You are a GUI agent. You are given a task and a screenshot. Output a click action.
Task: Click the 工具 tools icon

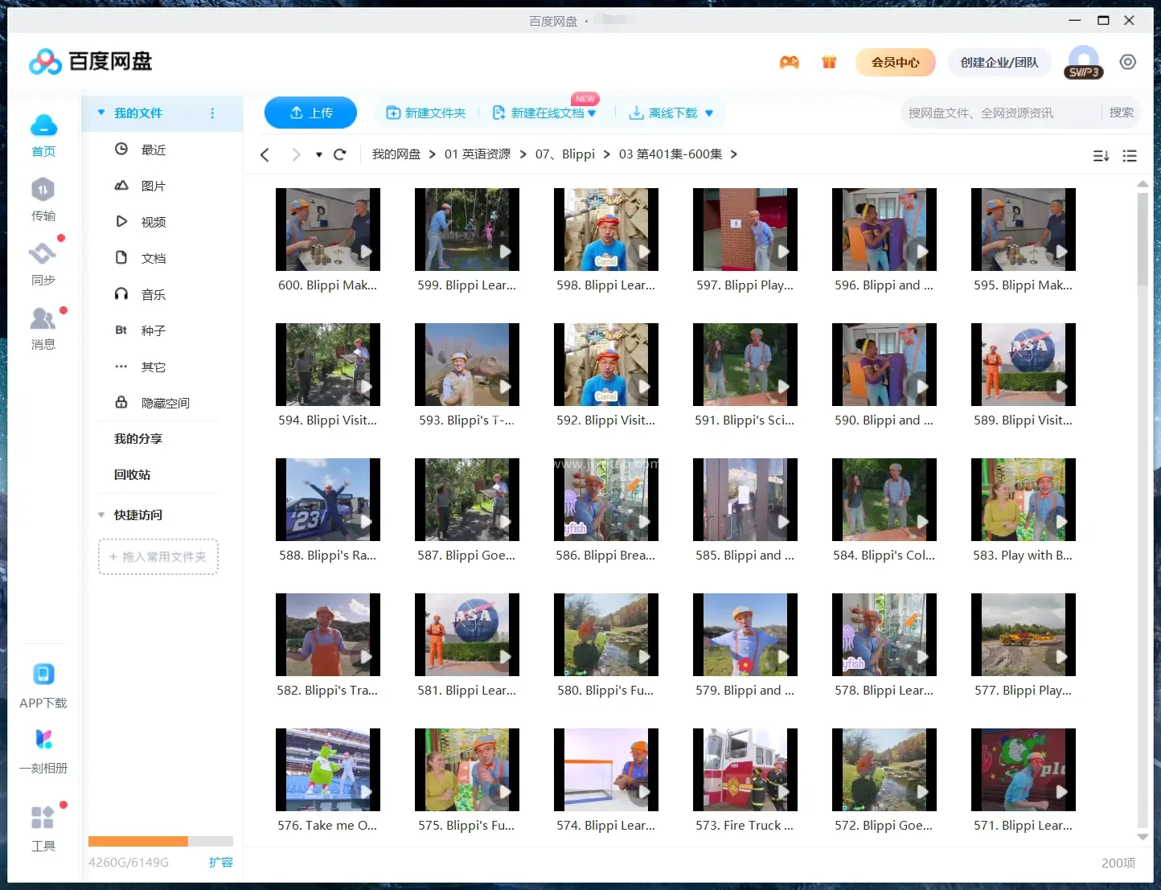click(x=43, y=818)
